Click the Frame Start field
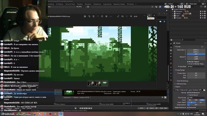This screenshot has height=116, width=207. [x=196, y=73]
